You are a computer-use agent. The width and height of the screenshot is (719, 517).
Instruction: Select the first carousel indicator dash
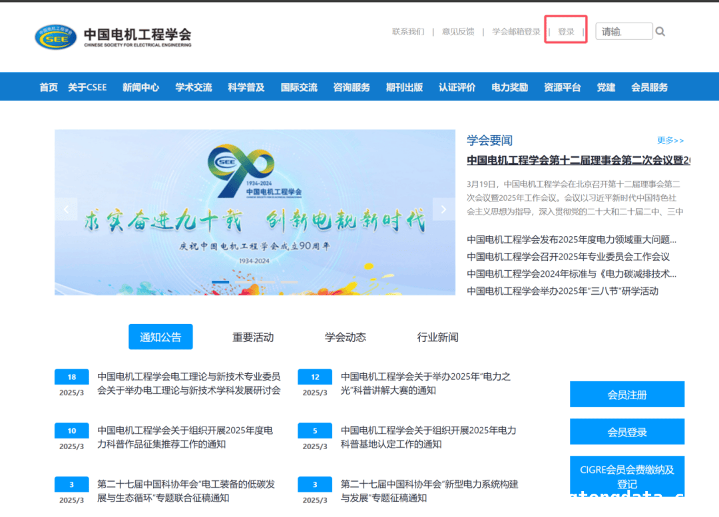(220, 281)
